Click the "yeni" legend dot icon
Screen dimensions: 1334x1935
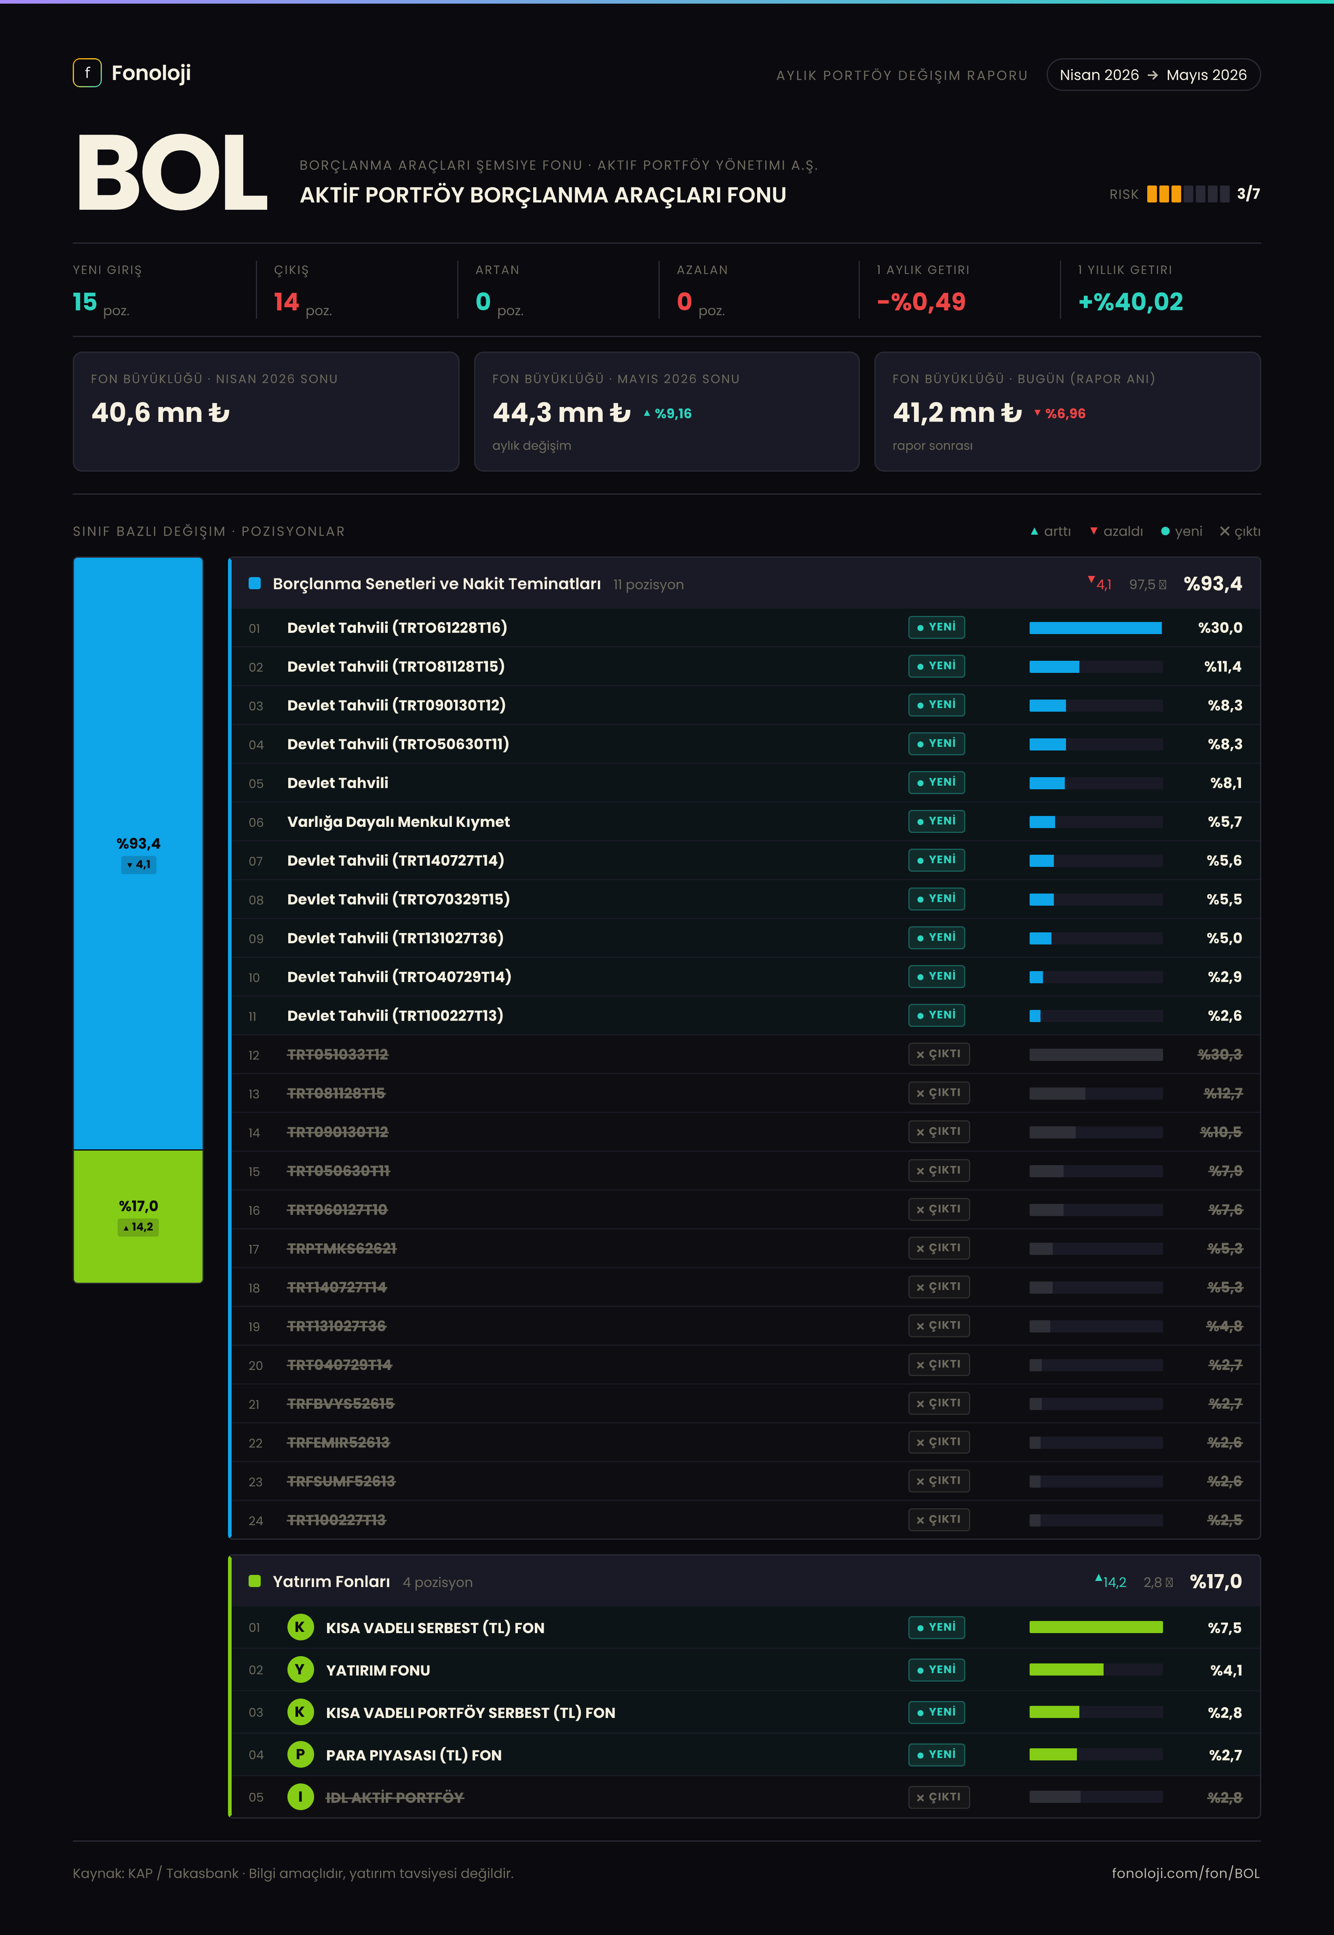[1165, 531]
